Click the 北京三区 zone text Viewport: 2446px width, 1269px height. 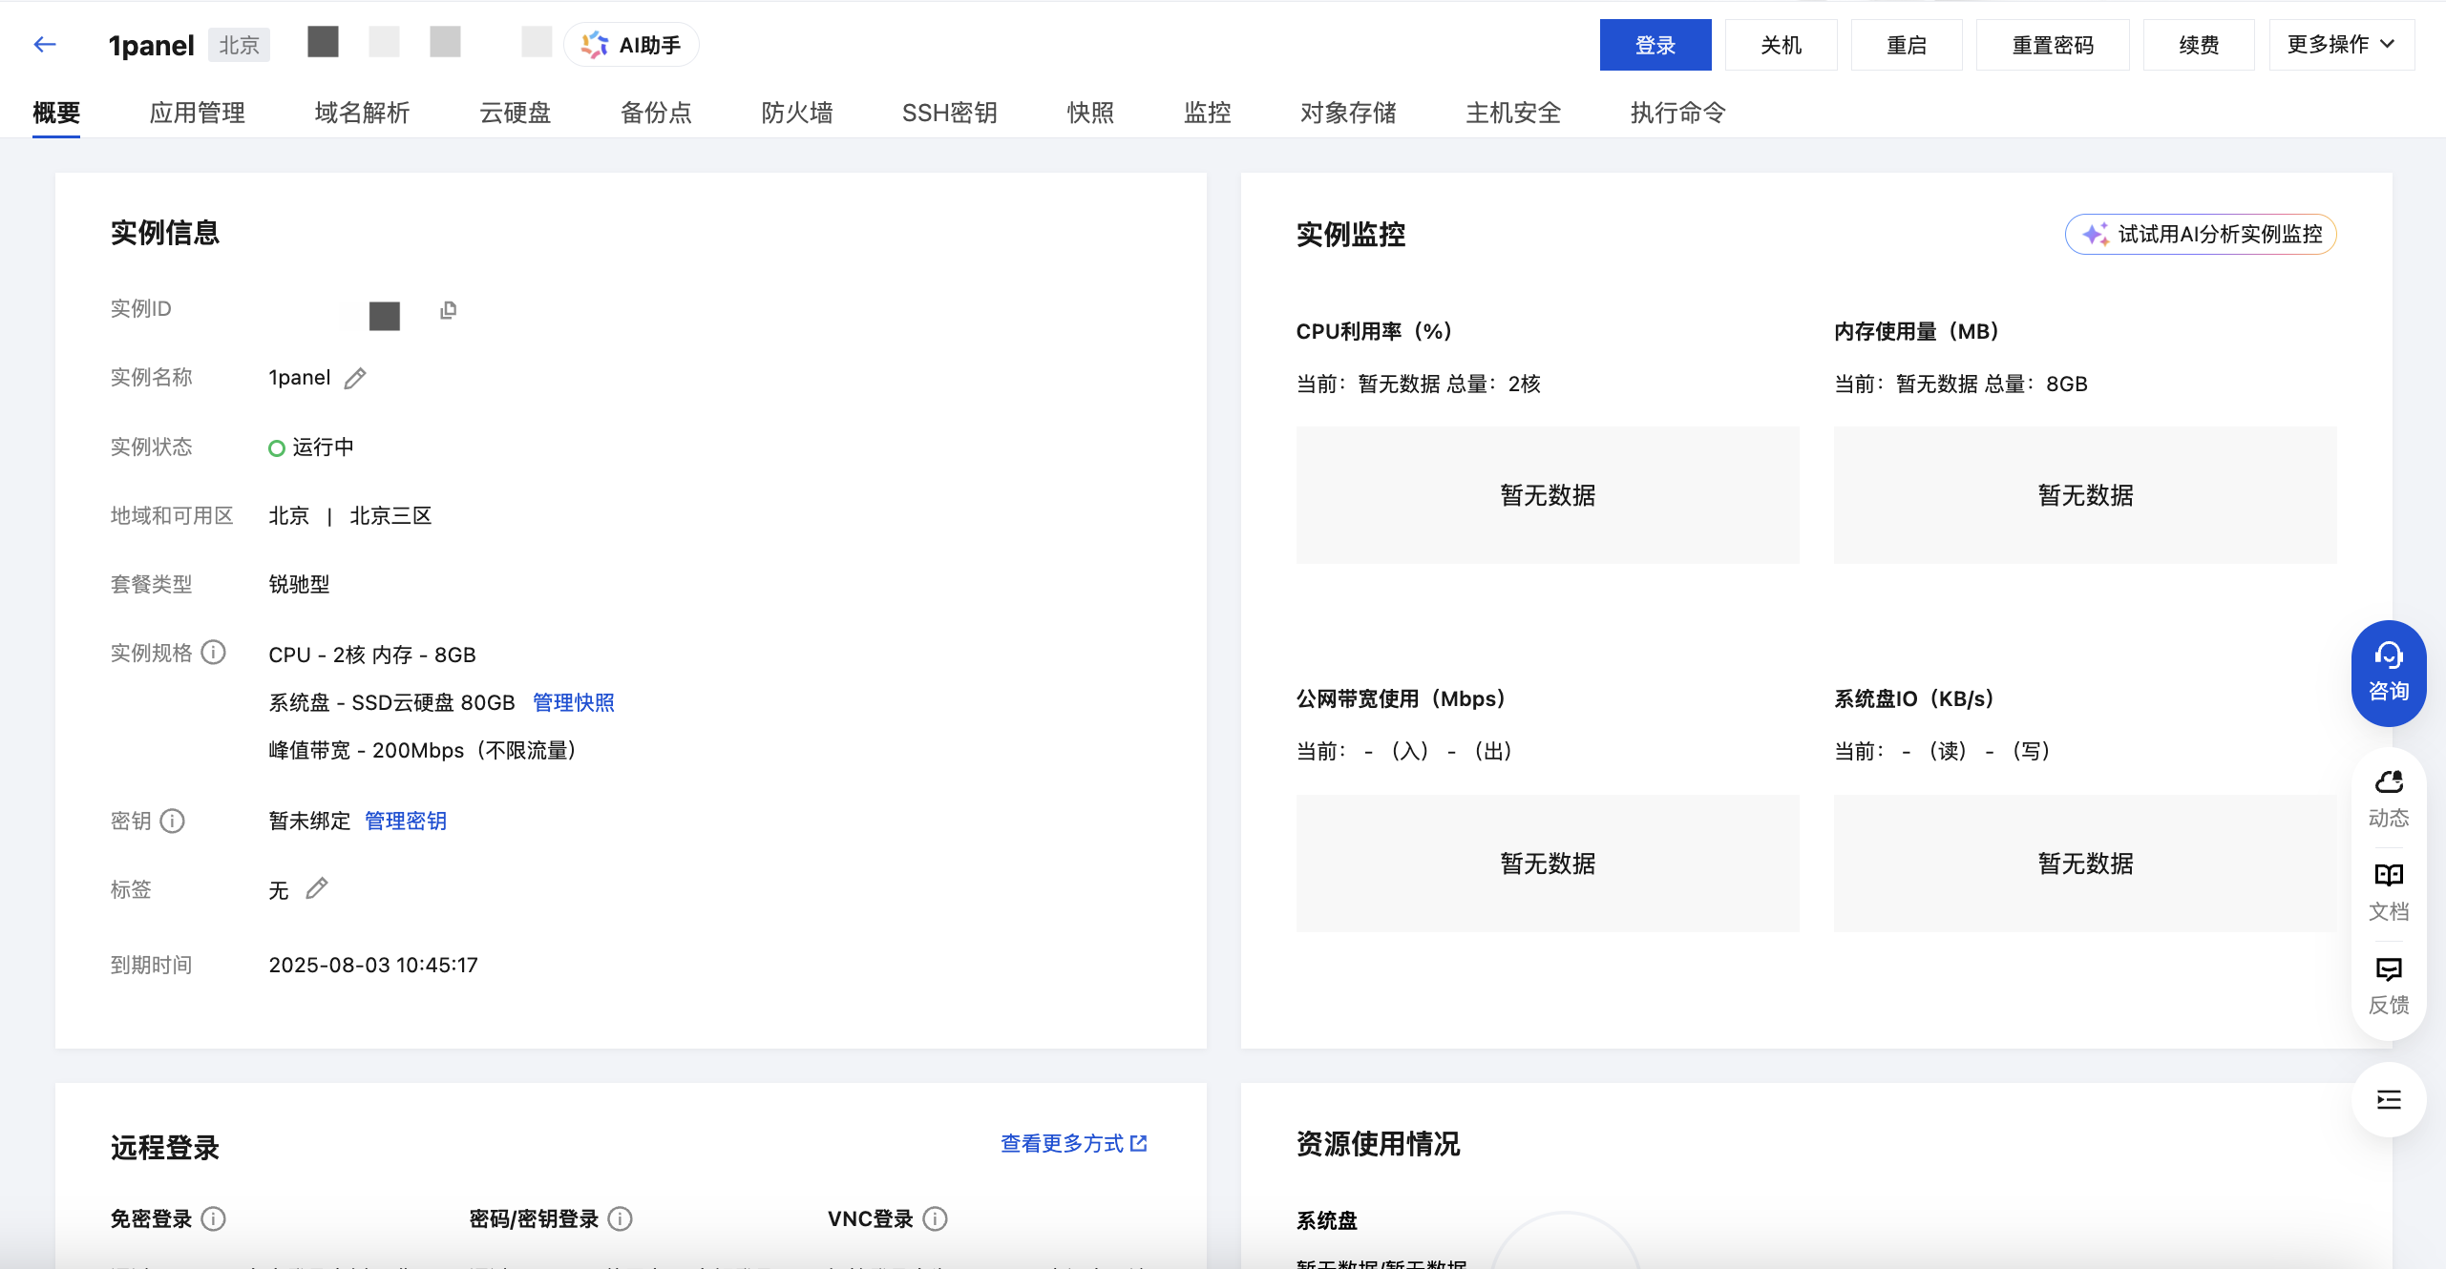[390, 516]
